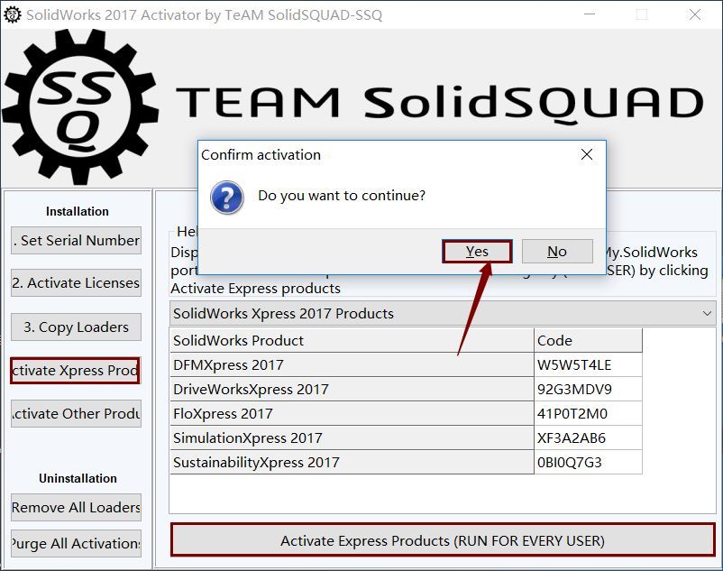Select the DriveWorksXpress 2017 row
Screen dimensions: 723x571
tap(270, 389)
